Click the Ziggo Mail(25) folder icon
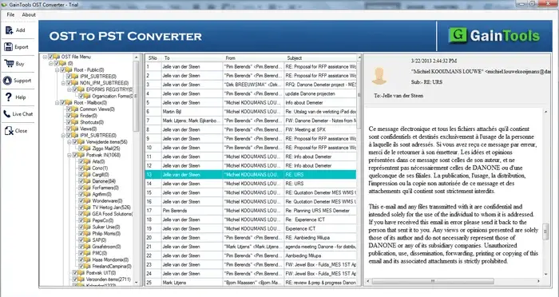Viewport: 559px width, 297px height. tap(87, 148)
